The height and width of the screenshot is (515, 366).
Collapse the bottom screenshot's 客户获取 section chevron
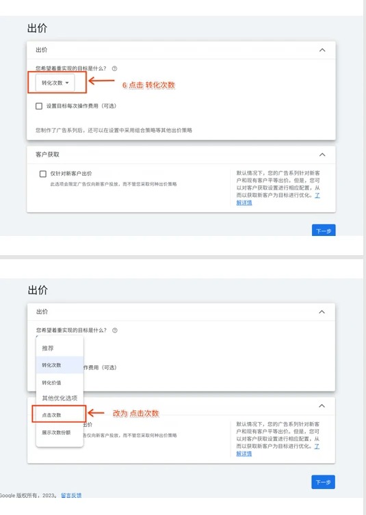[x=322, y=406]
